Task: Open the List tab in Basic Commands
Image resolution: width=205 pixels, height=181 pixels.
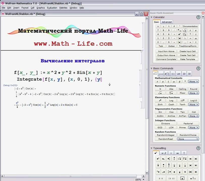Action: [x=178, y=74]
